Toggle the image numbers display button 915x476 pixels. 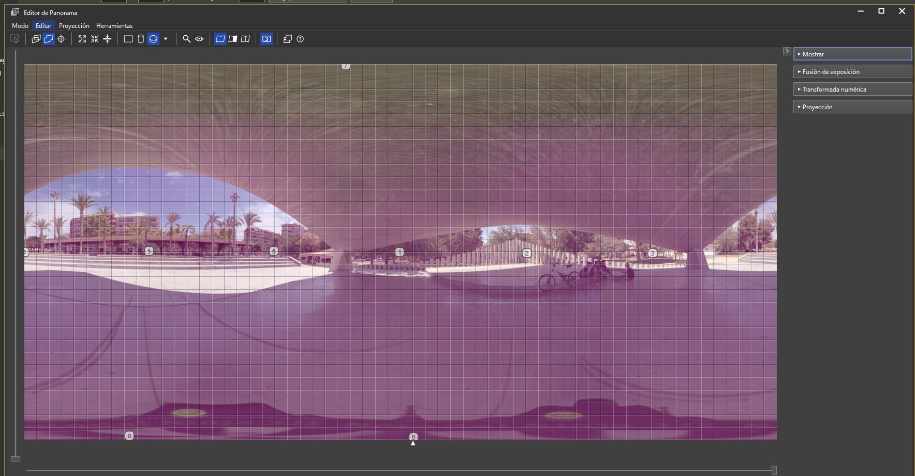pyautogui.click(x=267, y=39)
